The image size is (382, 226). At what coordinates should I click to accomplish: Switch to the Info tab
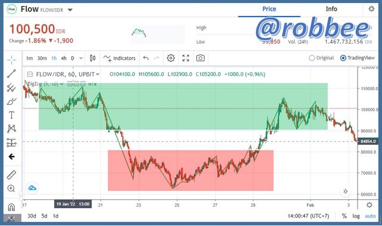point(332,9)
